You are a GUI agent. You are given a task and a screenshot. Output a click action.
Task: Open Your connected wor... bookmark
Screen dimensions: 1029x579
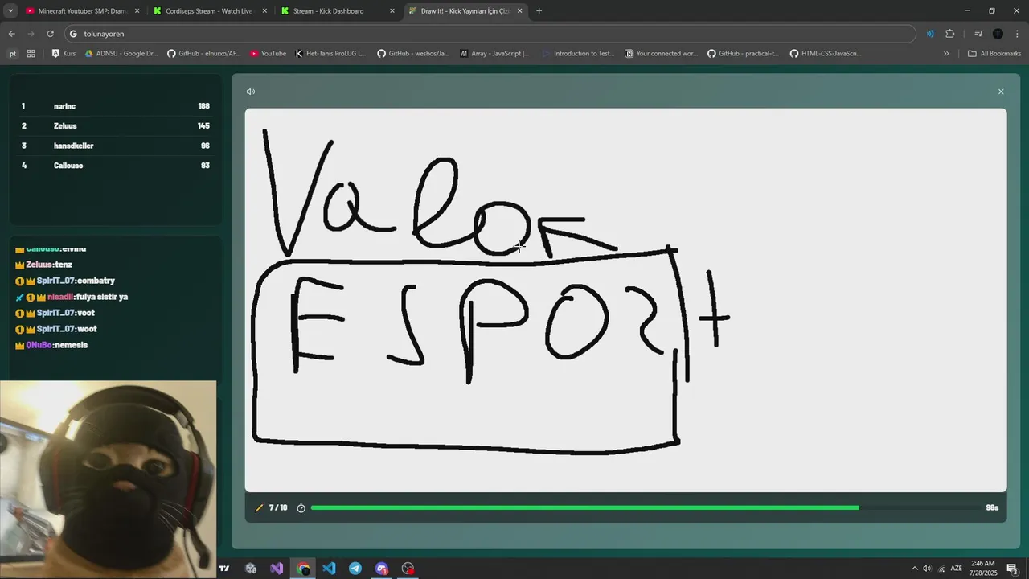pyautogui.click(x=662, y=54)
